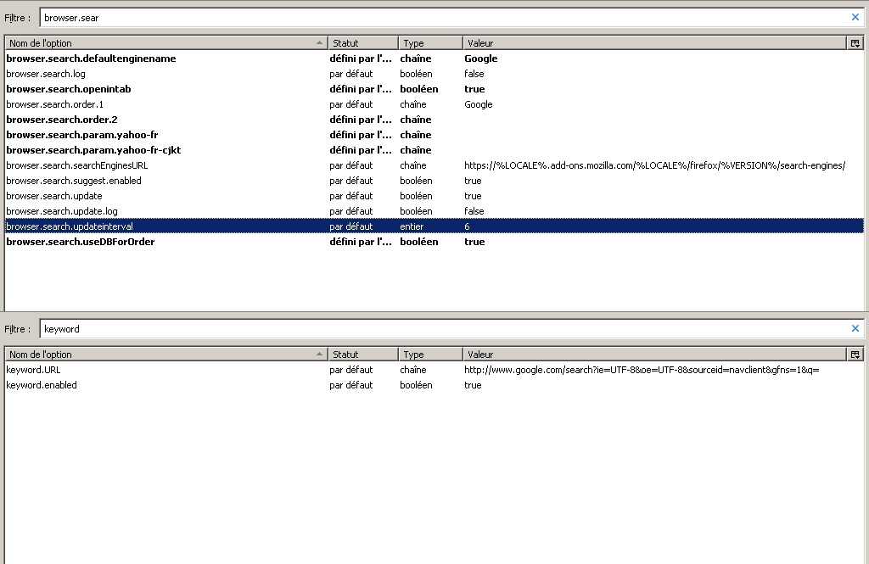Image resolution: width=869 pixels, height=564 pixels.
Task: Select the keyword.URL preference
Action: pyautogui.click(x=434, y=370)
